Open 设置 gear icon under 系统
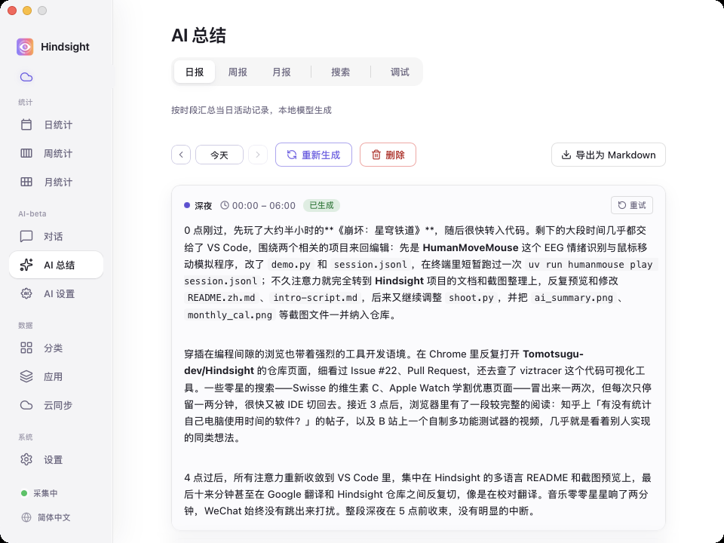 click(26, 459)
